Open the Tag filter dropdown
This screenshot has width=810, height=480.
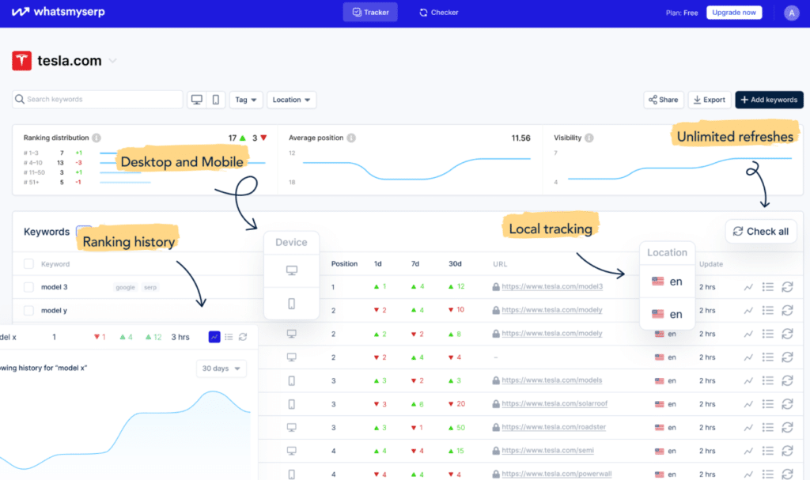click(246, 100)
